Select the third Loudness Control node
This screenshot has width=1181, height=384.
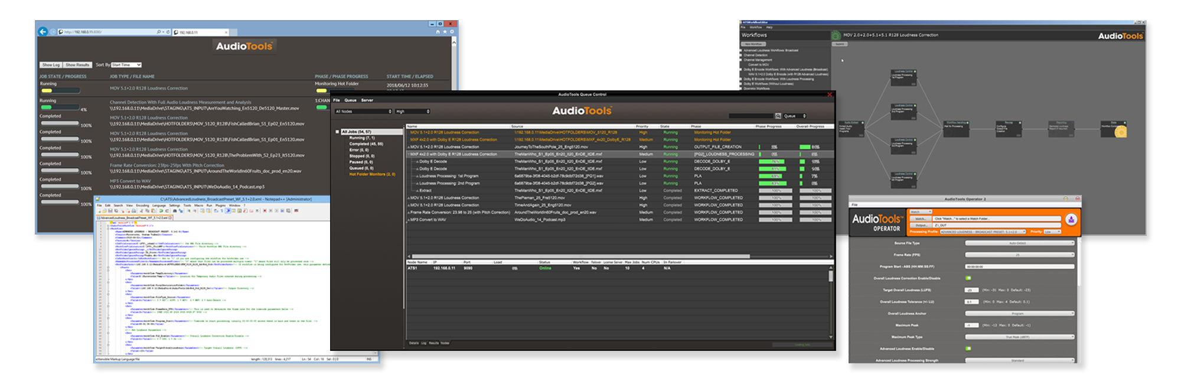click(x=903, y=146)
